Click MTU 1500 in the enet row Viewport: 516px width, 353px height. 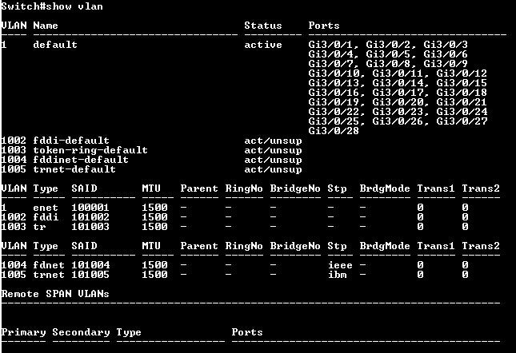154,208
